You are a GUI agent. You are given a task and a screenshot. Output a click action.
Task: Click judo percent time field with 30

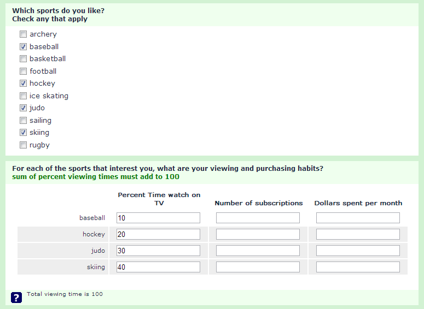(158, 251)
